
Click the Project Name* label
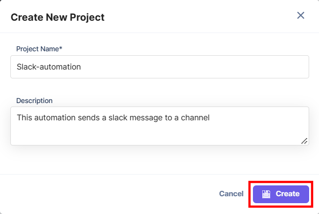(x=39, y=49)
